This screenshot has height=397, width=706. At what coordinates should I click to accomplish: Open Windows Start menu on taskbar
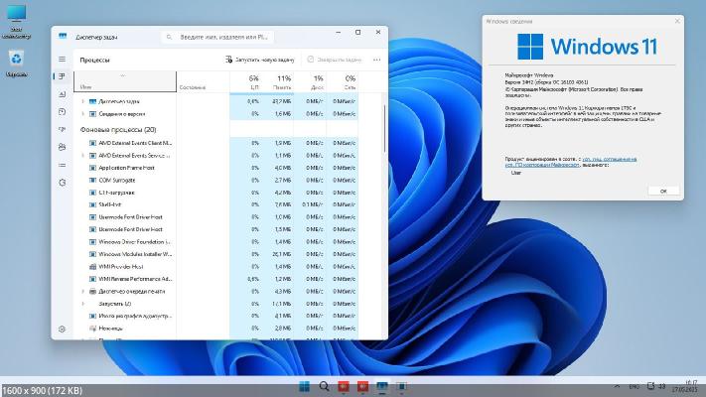[305, 386]
